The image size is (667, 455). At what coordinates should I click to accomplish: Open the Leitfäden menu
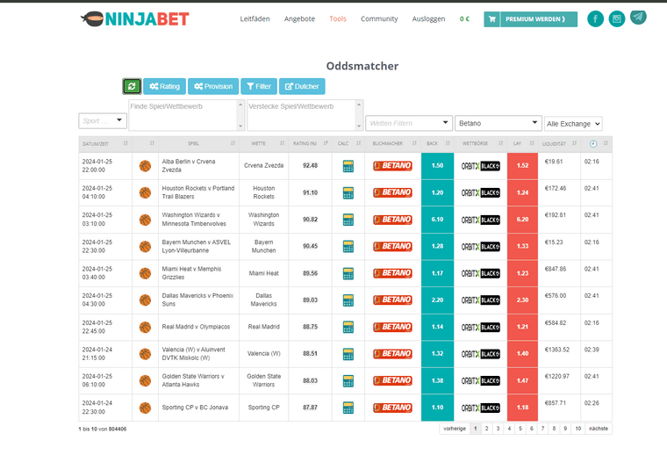255,18
